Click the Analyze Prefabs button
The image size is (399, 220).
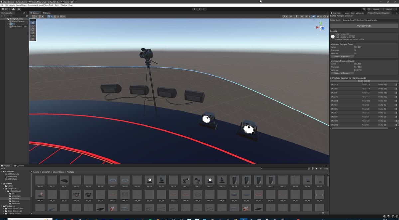(x=364, y=26)
